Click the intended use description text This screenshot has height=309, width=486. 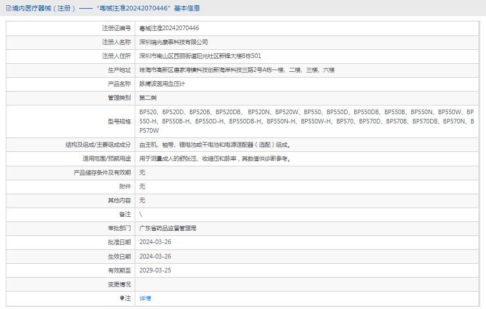click(214, 158)
